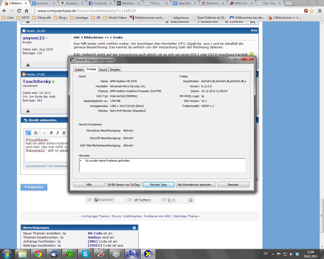Report anyone23's post with warning triangle
Viewport: 324px width, 259px height.
pos(28,65)
